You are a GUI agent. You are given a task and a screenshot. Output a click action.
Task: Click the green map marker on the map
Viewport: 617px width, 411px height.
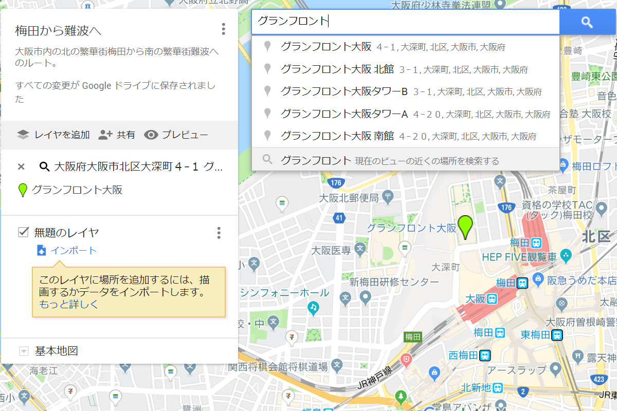click(x=466, y=227)
